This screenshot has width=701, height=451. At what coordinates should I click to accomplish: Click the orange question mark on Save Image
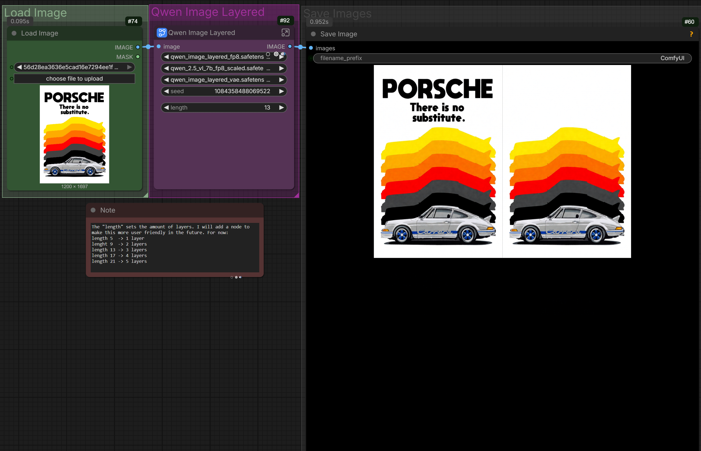coord(691,34)
